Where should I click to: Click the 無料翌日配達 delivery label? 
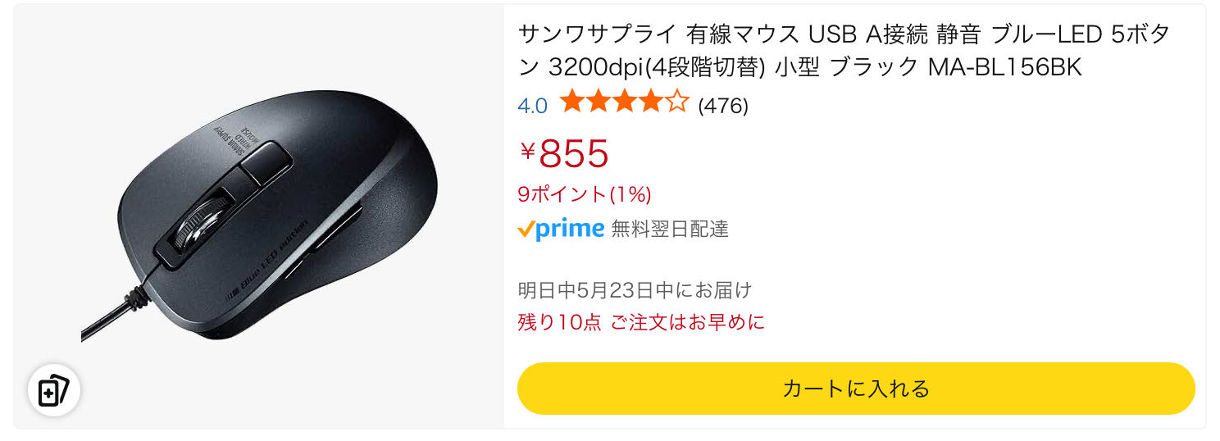click(x=670, y=229)
